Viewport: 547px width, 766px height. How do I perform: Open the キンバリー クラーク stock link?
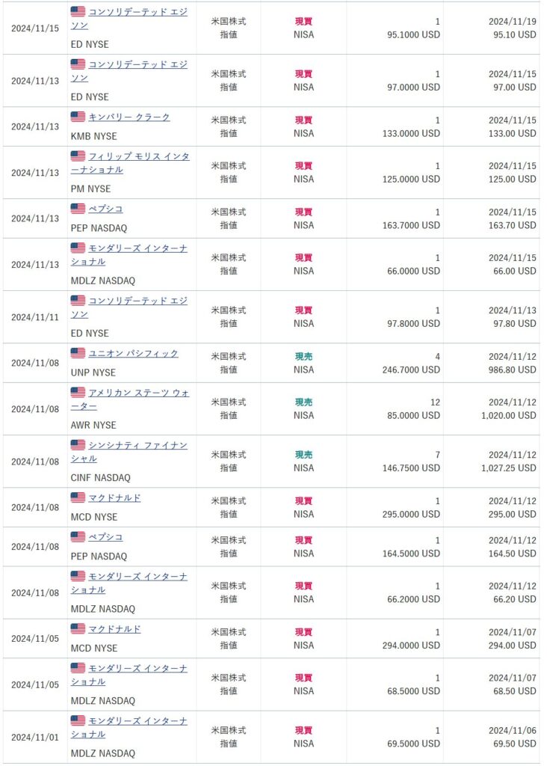(129, 117)
